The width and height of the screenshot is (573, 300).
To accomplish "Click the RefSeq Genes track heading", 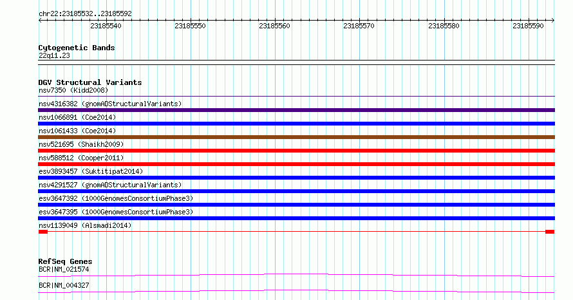I will tap(65, 261).
